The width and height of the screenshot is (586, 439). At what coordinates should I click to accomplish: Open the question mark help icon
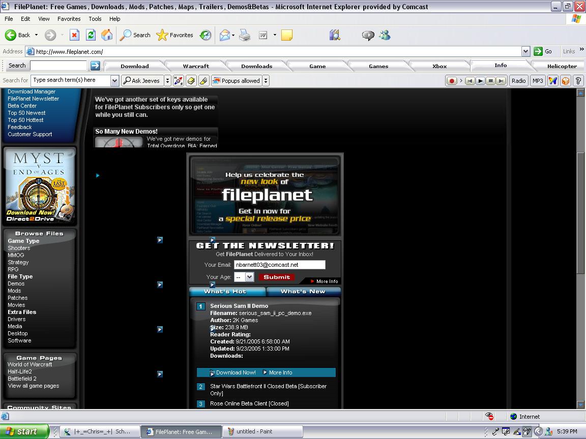click(578, 81)
